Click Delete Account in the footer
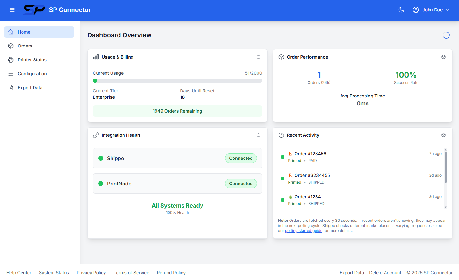Screen dimensions: 459x280 pos(385,273)
